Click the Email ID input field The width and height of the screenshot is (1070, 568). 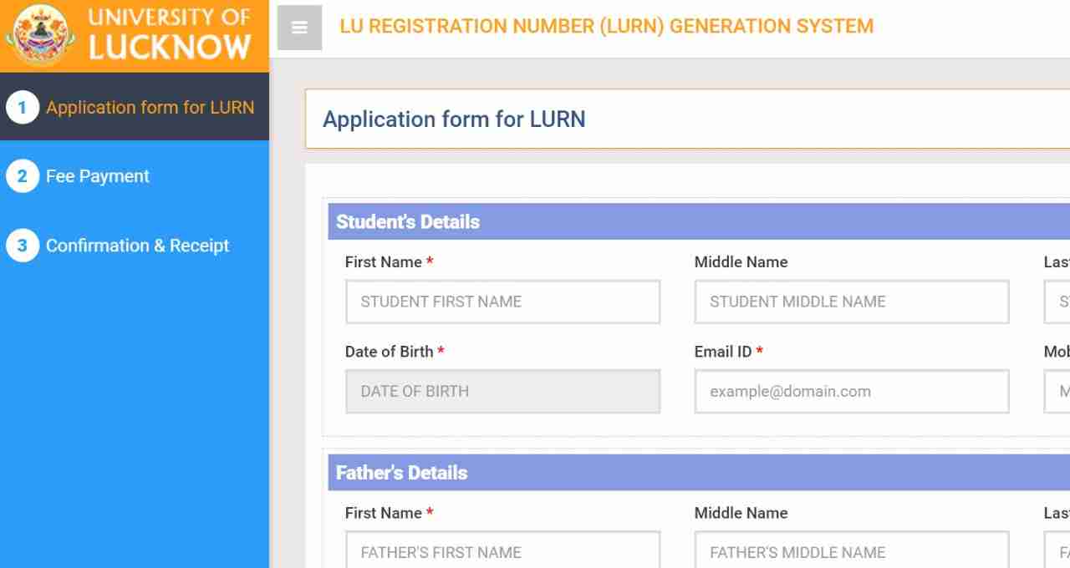pos(852,391)
